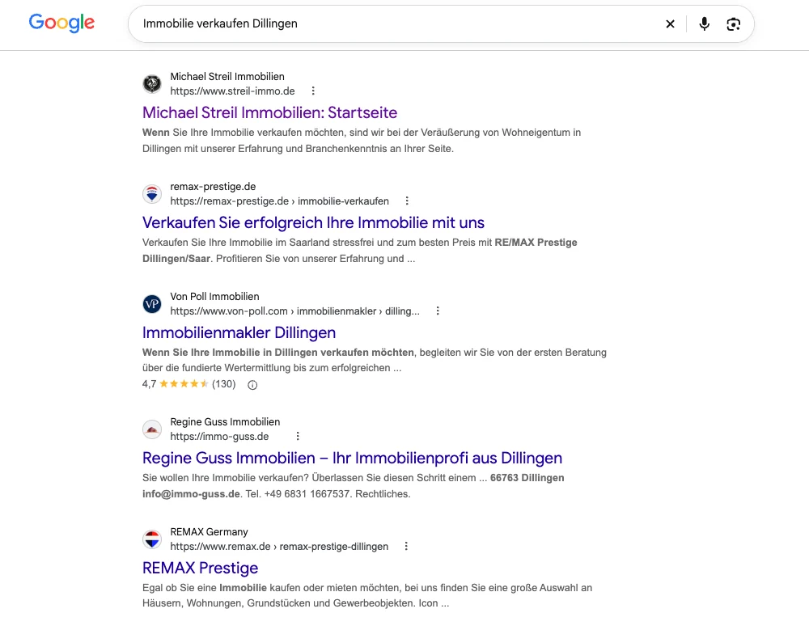809x630 pixels.
Task: Click the https://www.streil-immo.de URL
Action: tap(233, 91)
